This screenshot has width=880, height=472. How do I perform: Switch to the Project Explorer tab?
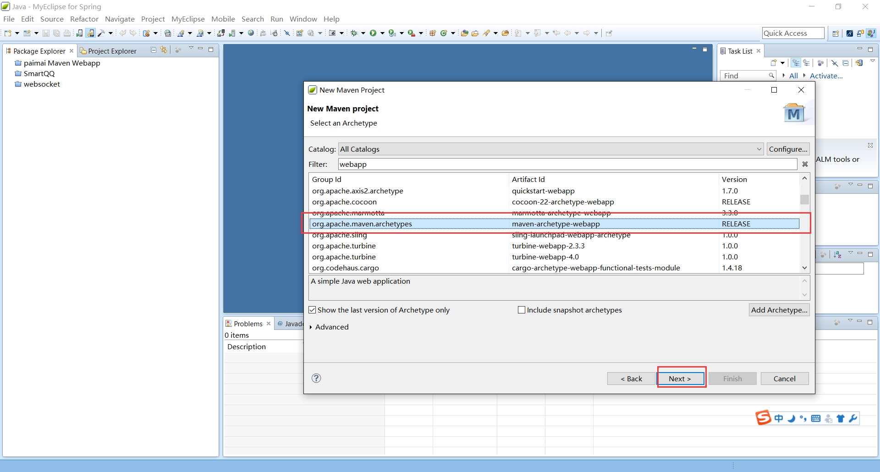108,51
